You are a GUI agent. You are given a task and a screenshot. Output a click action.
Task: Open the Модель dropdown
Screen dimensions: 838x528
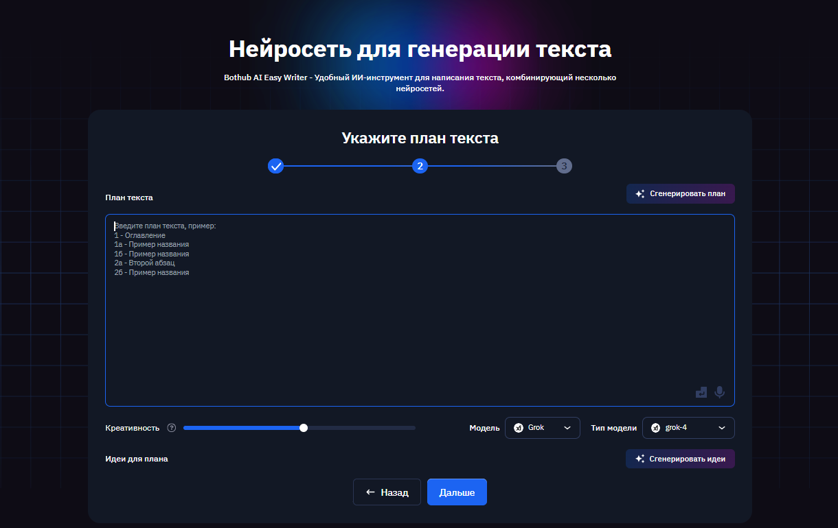point(543,427)
